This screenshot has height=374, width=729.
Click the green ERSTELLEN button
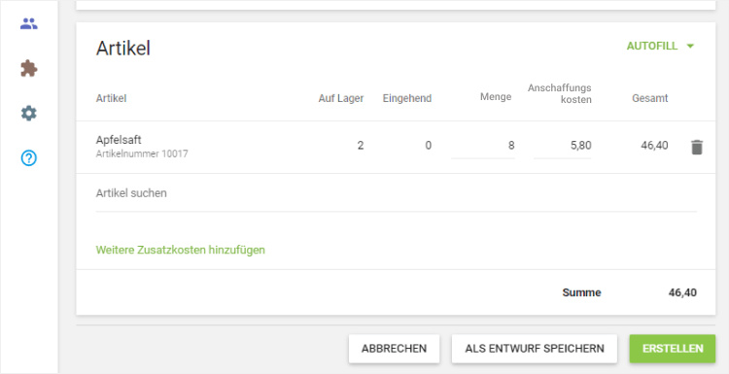tap(673, 349)
